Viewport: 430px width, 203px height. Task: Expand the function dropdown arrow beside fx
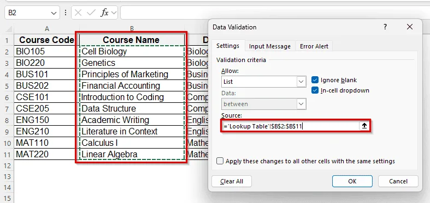(114, 13)
